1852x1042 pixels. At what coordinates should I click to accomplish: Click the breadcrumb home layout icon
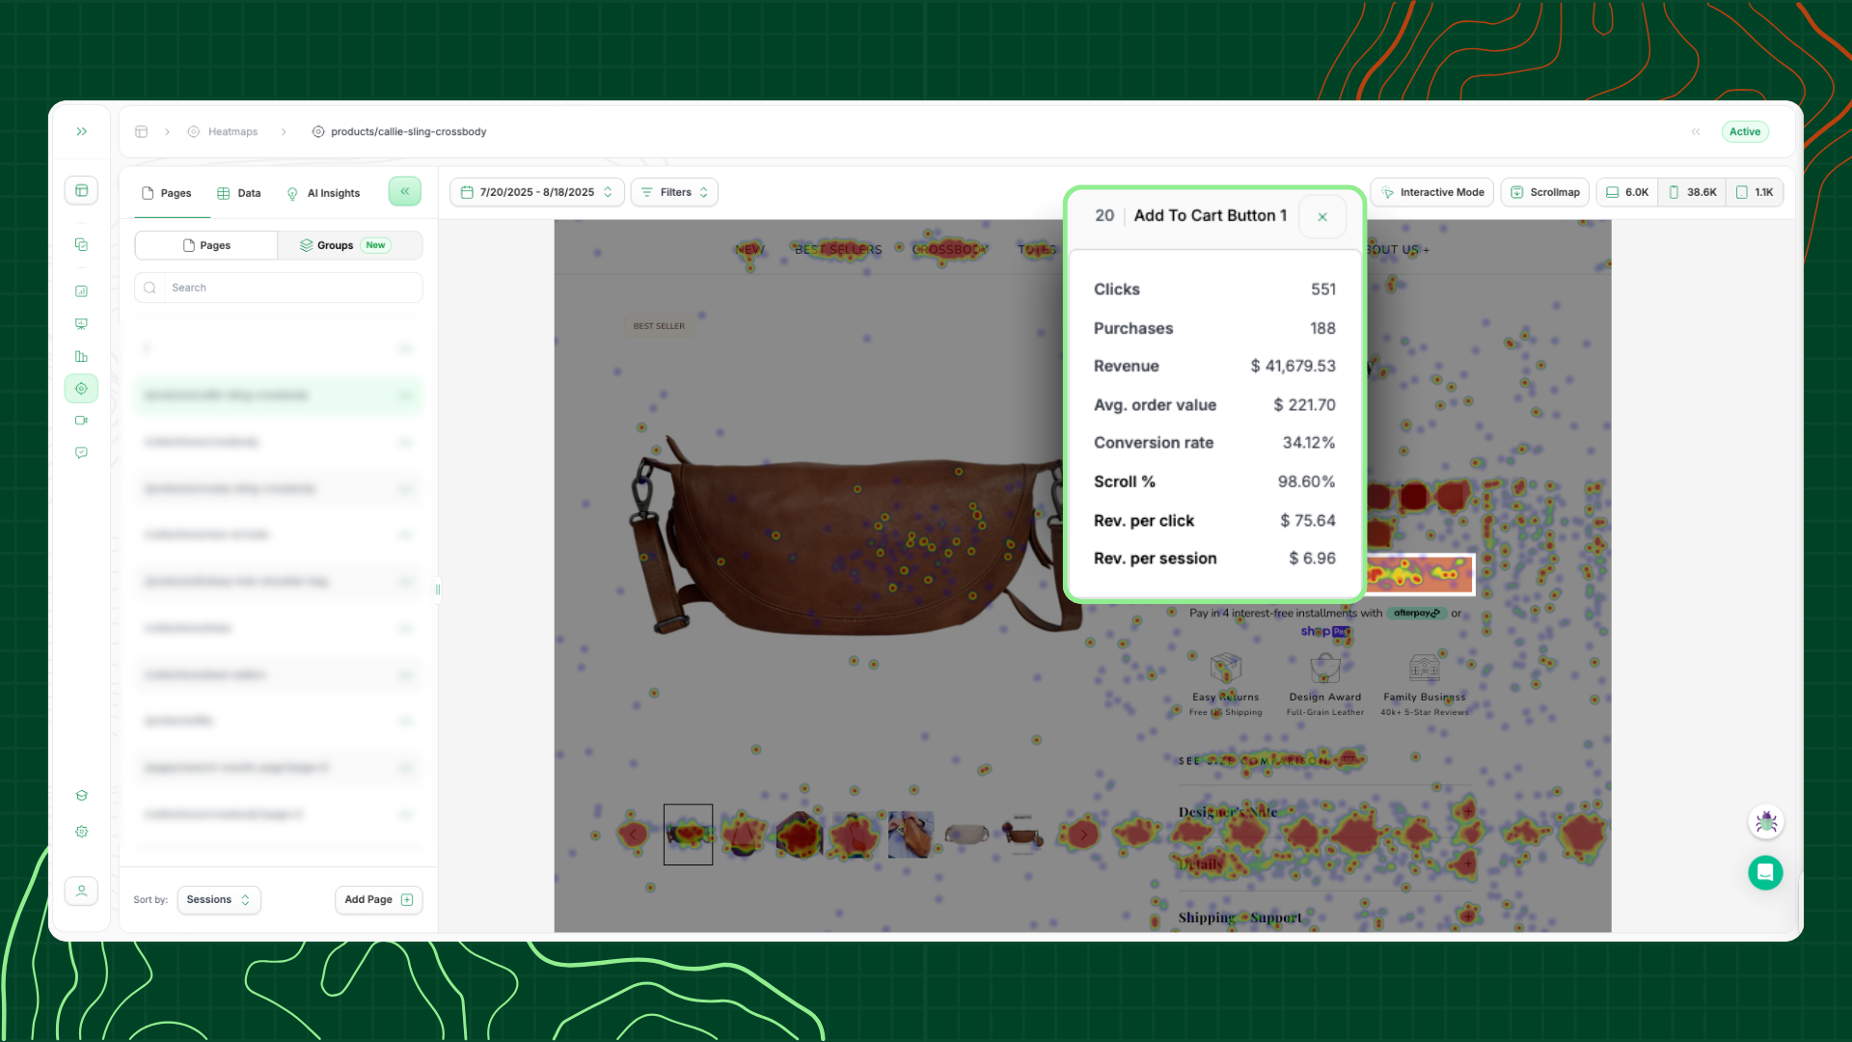[x=142, y=131]
